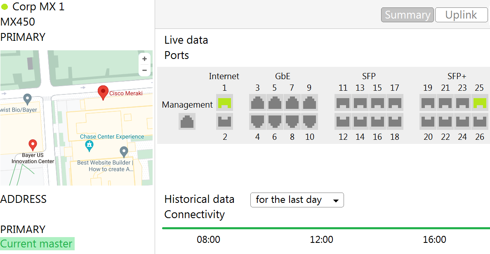Switch to the Uplink tab
The width and height of the screenshot is (490, 254).
click(x=461, y=15)
